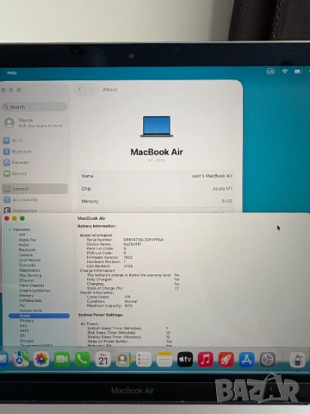The height and width of the screenshot is (414, 310).
Task: Click the Wi-Fi status icon in menu bar
Action: pyautogui.click(x=285, y=71)
